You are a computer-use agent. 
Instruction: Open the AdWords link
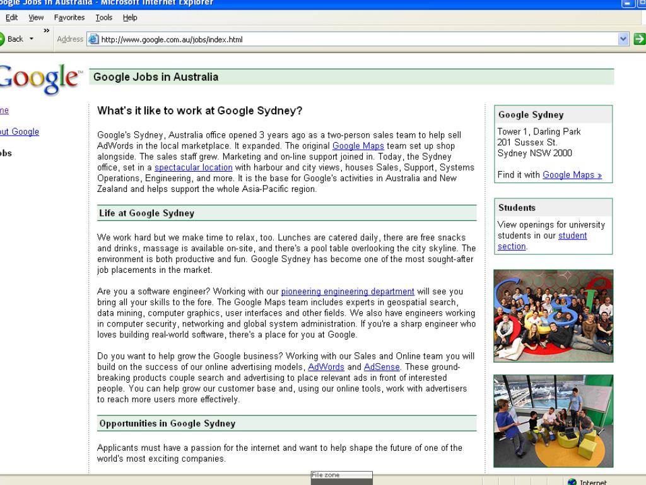(x=326, y=367)
